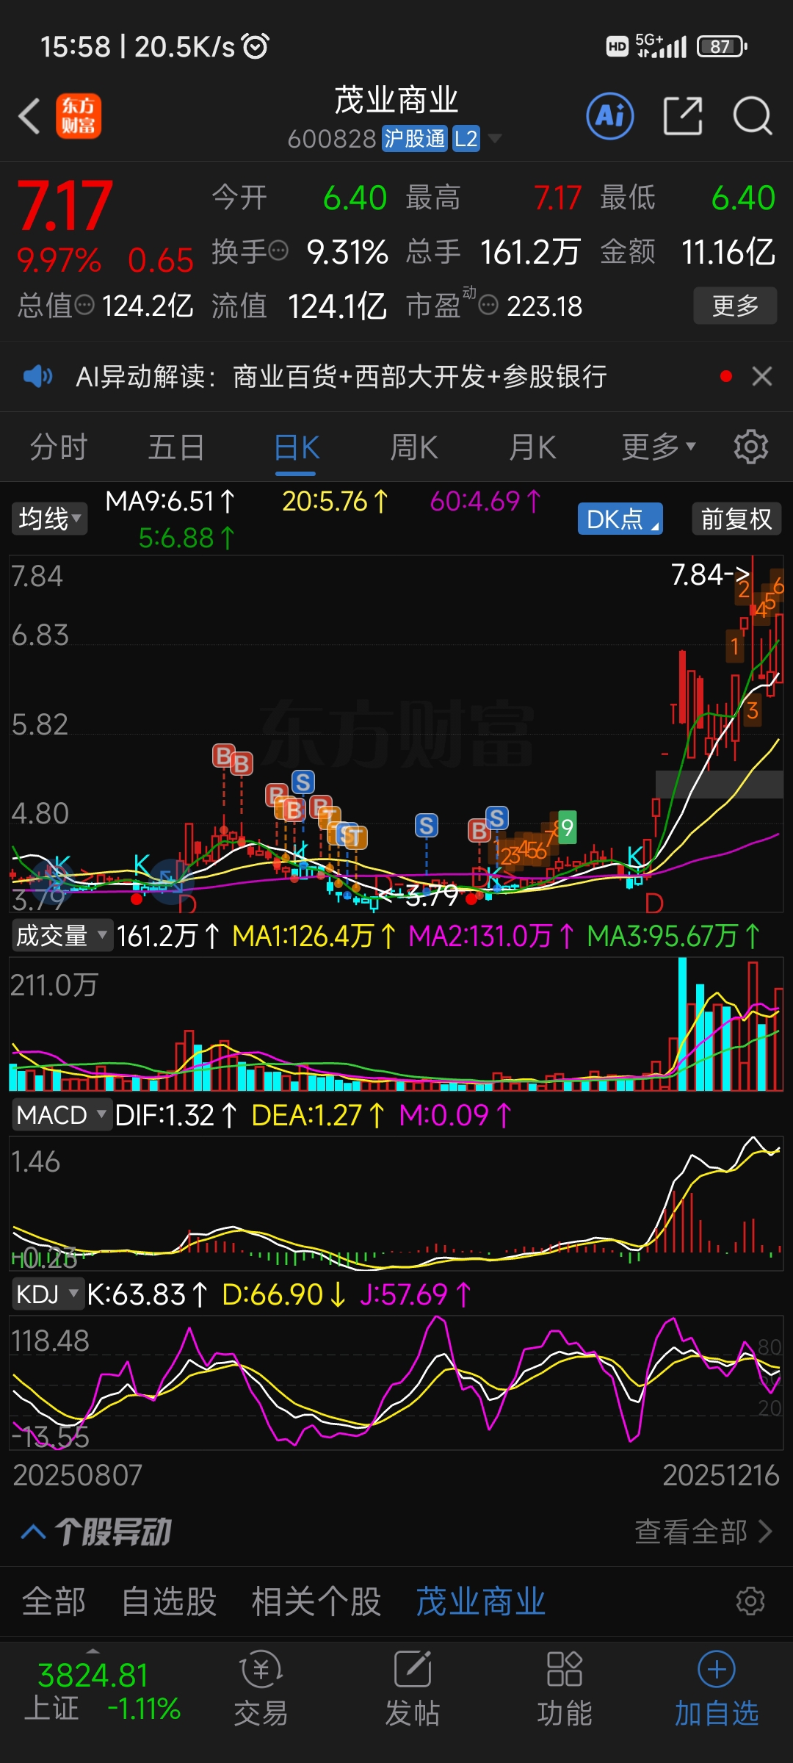Image resolution: width=793 pixels, height=1763 pixels.
Task: Tap the 市盈 value 223.18
Action: [544, 306]
